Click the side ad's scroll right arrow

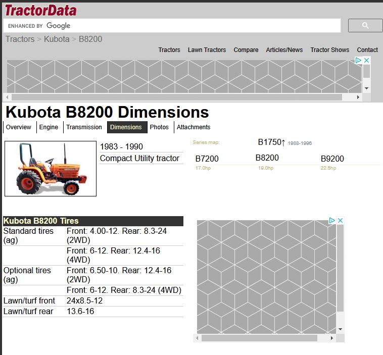pyautogui.click(x=331, y=338)
